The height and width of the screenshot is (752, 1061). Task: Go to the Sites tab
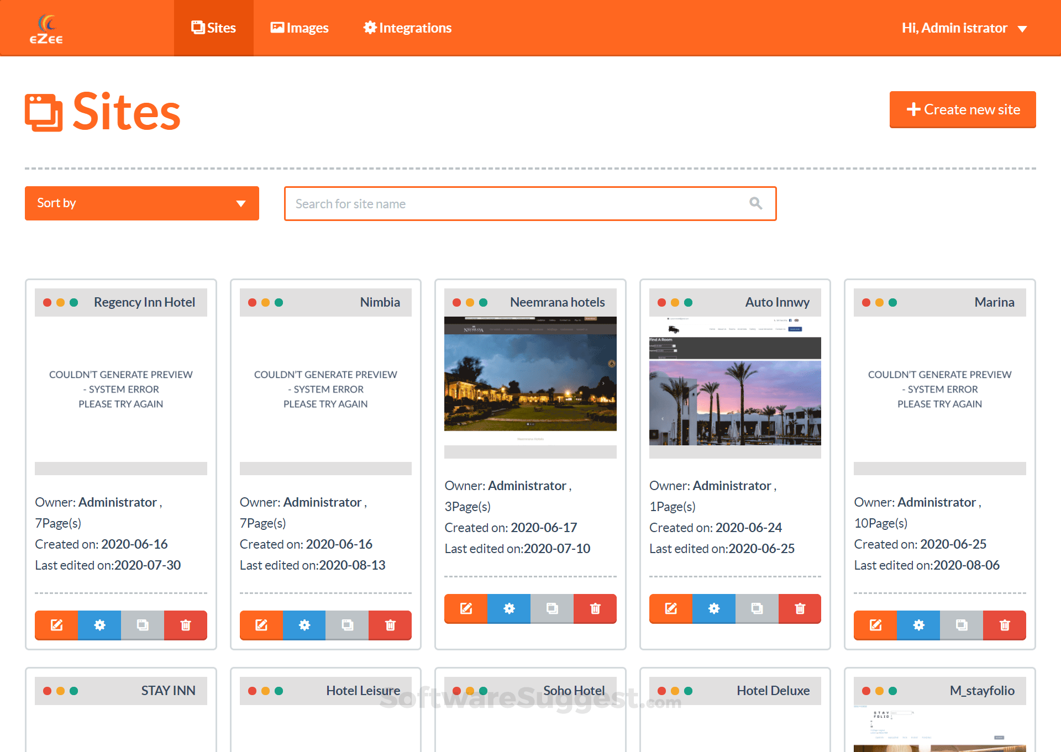pos(214,28)
